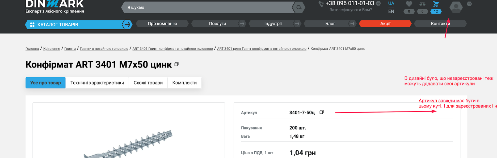Open ART 3401 цинк Гвинт конфірмат breadcrumb
This screenshot has height=158, width=497.
click(x=262, y=49)
